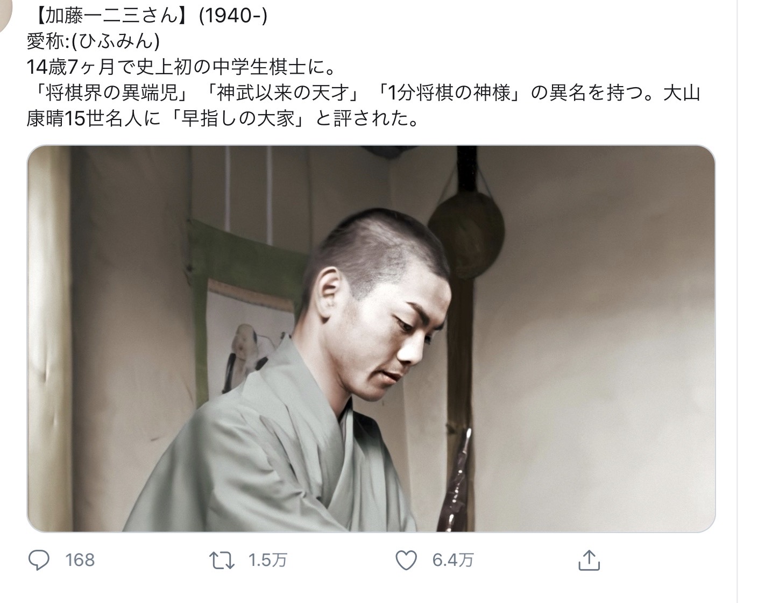Click the tweet heading 【加藤一二三さん】(1940-)
Image resolution: width=765 pixels, height=603 pixels.
tap(146, 16)
